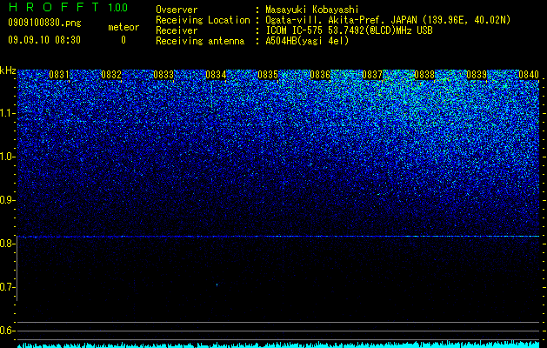Click the meteor count value 0
The image size is (547, 348).
123,40
